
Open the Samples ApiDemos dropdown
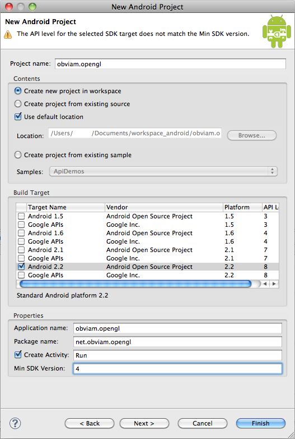pyautogui.click(x=163, y=171)
